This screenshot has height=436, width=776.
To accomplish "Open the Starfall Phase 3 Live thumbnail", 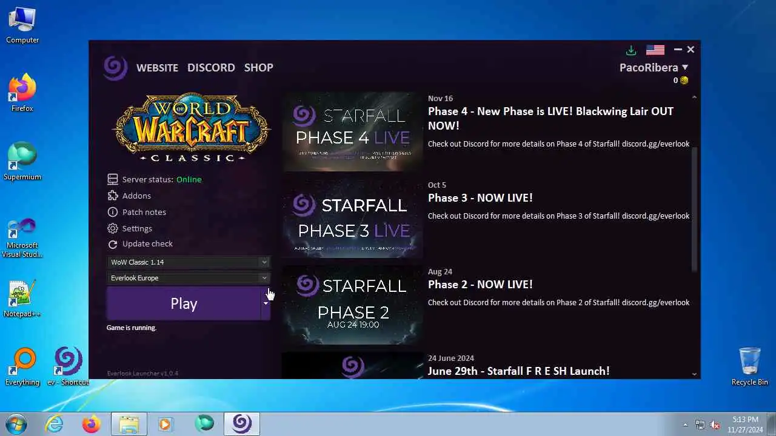I will [353, 218].
